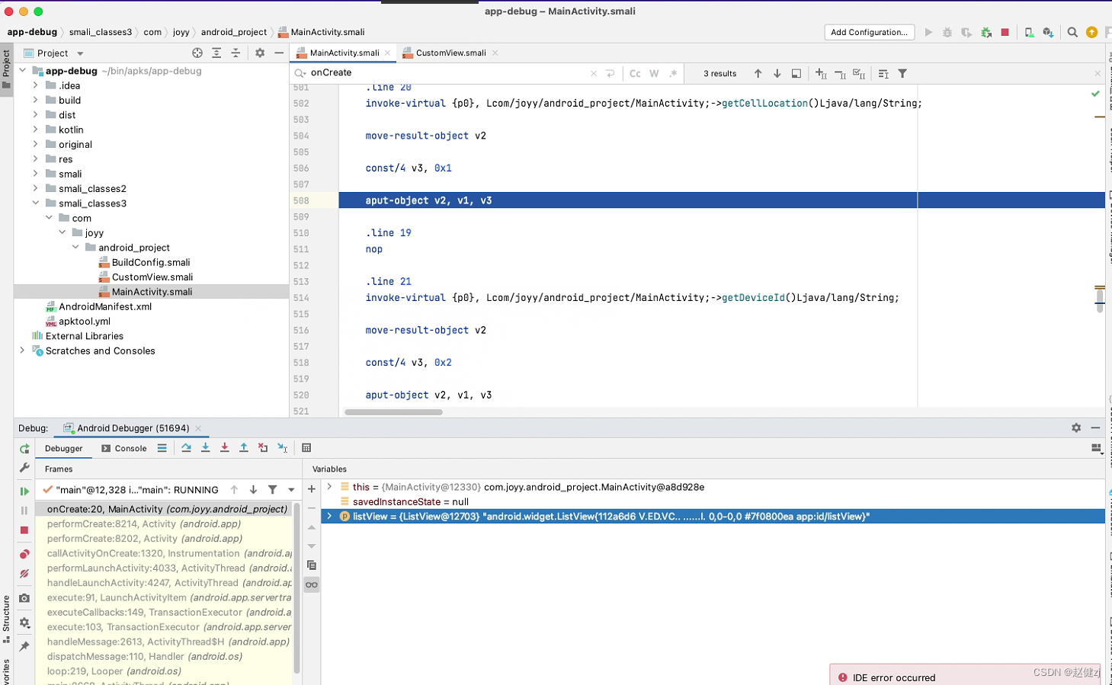Viewport: 1112px width, 685px height.
Task: Expand the listView variable node
Action: click(x=329, y=517)
